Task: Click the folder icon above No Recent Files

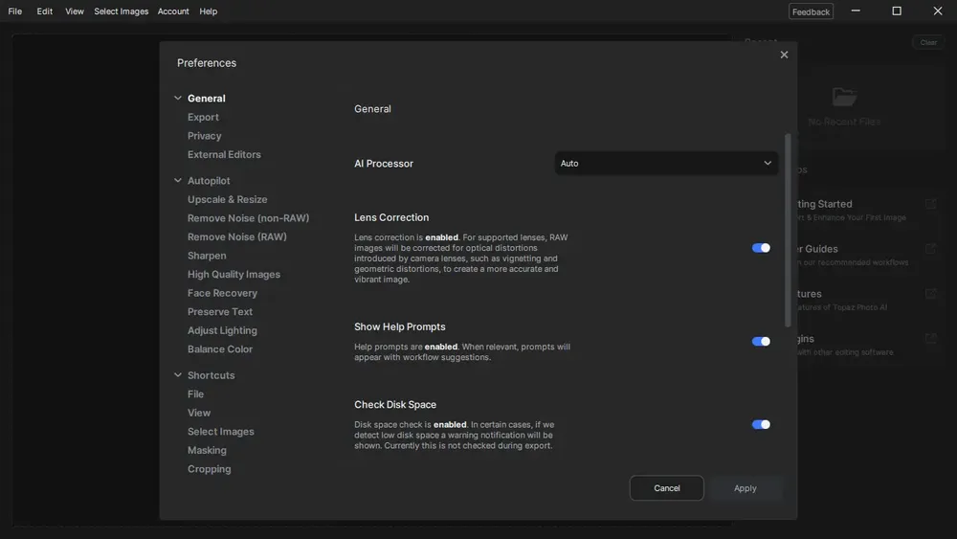Action: coord(843,97)
